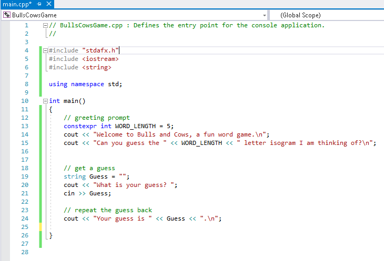
Task: Open the BullsCowsGame project dropdown arrow
Action: pyautogui.click(x=265, y=15)
